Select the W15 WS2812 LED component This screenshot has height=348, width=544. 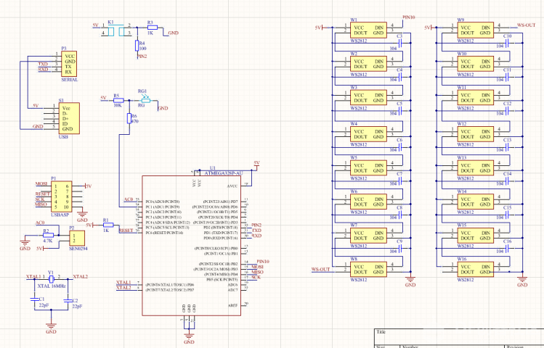point(475,236)
